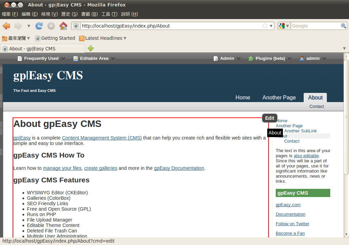Expand the admin user menu chevron
This screenshot has width=349, height=245.
(324, 58)
